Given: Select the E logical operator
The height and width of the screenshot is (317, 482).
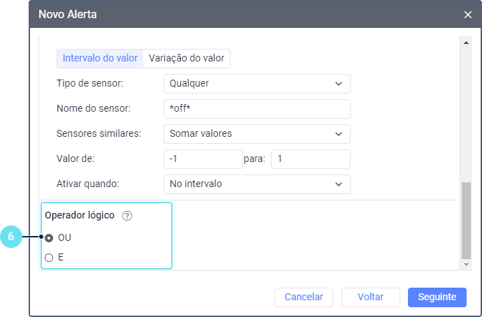Looking at the screenshot, I should (49, 258).
